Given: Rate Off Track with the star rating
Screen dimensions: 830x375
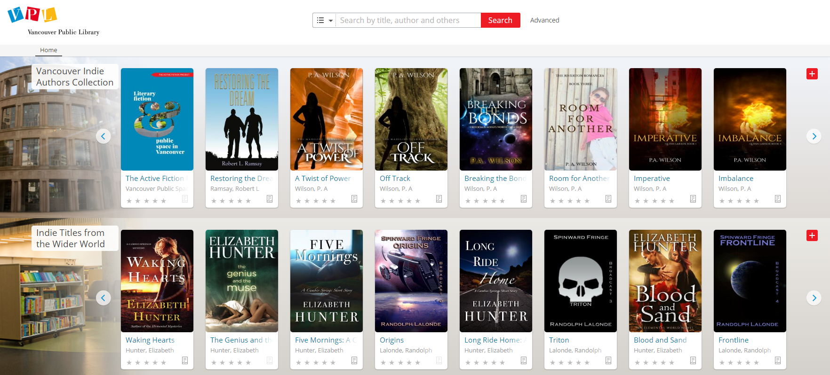Looking at the screenshot, I should [400, 201].
